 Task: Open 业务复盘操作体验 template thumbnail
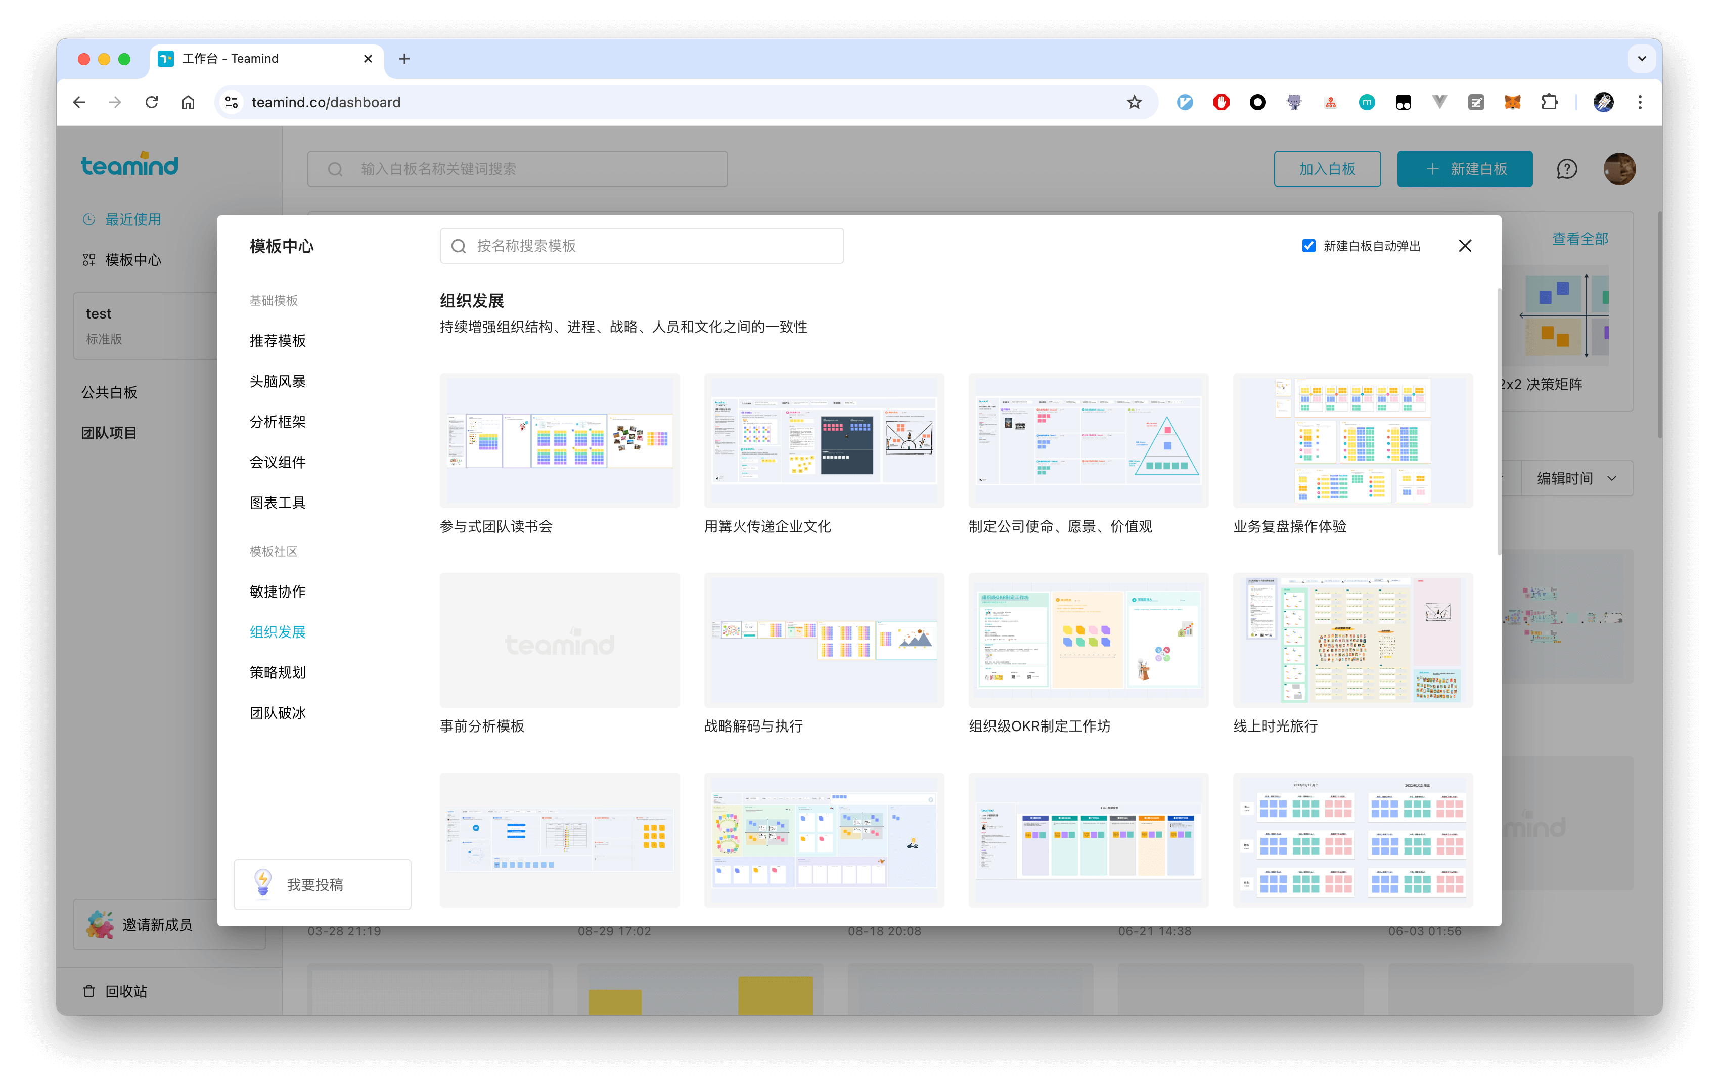point(1353,440)
